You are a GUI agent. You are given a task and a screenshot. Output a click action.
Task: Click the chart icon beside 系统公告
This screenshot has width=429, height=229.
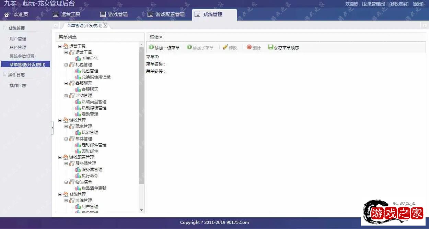coord(78,59)
